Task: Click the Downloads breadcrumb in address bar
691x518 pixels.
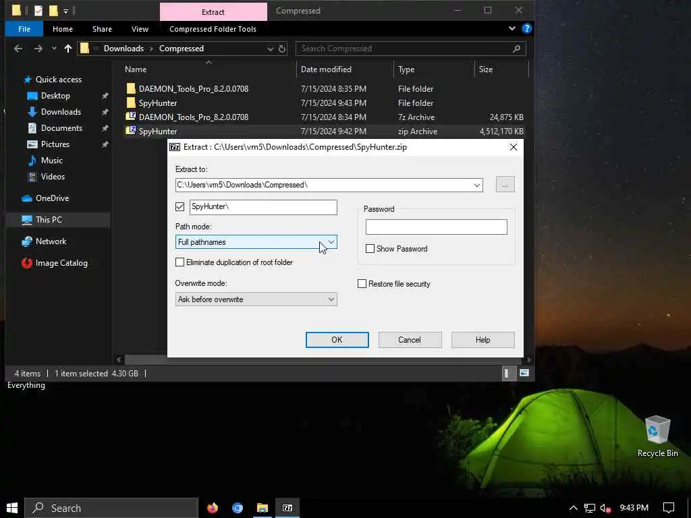Action: (123, 49)
